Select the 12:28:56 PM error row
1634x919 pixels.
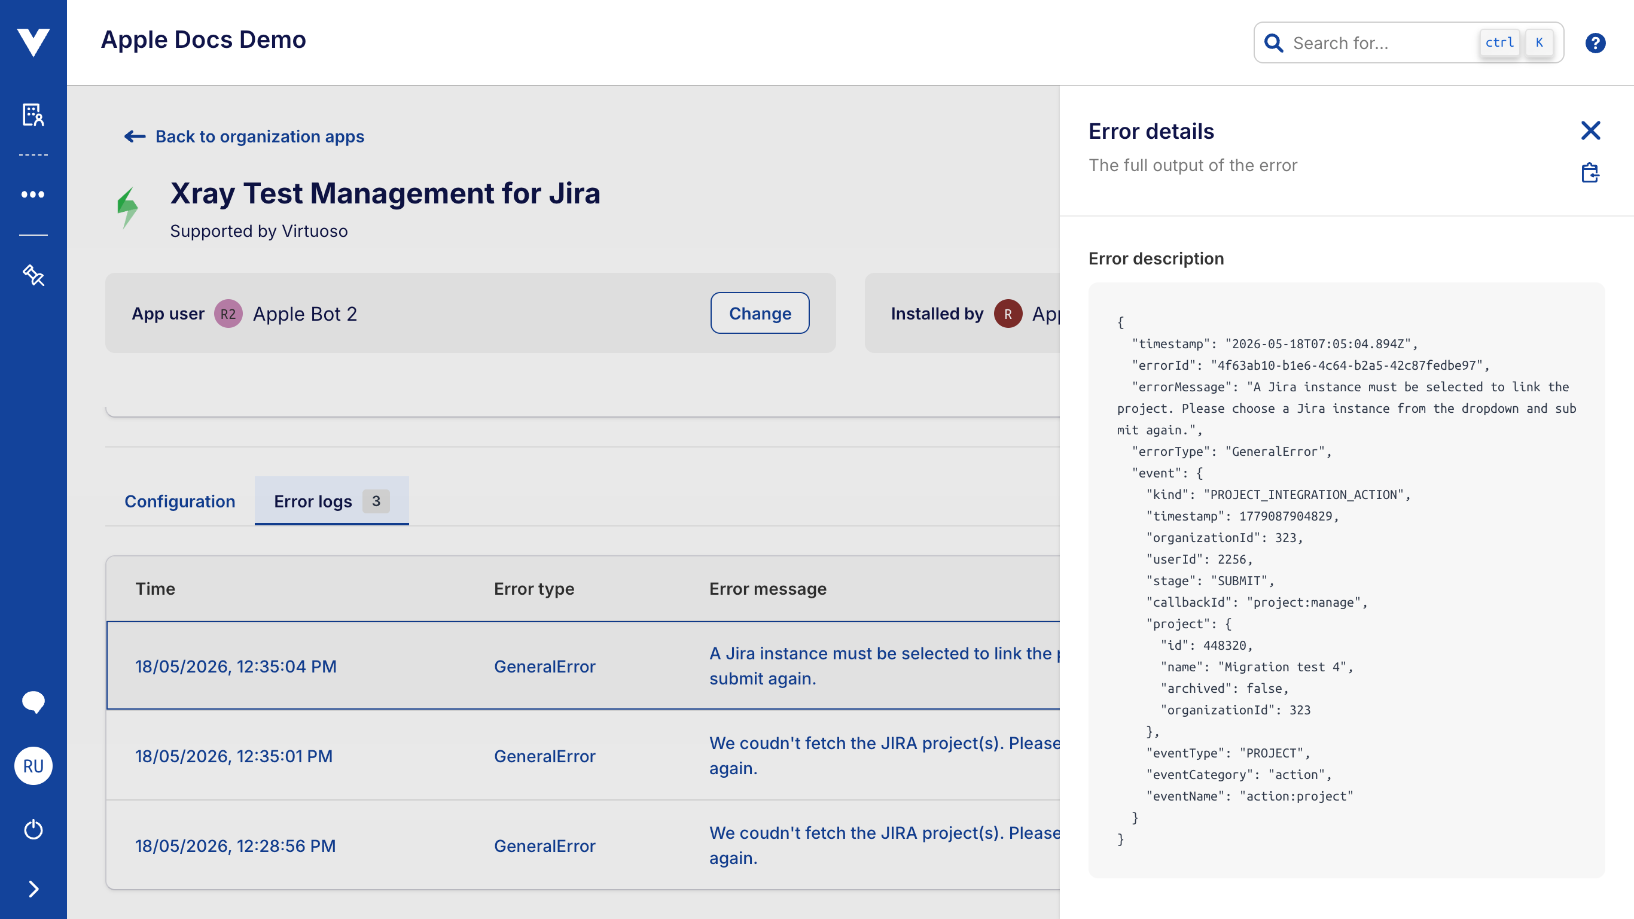[x=583, y=845]
